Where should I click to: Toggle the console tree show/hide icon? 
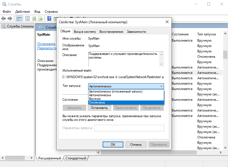pyautogui.click(x=19, y=19)
